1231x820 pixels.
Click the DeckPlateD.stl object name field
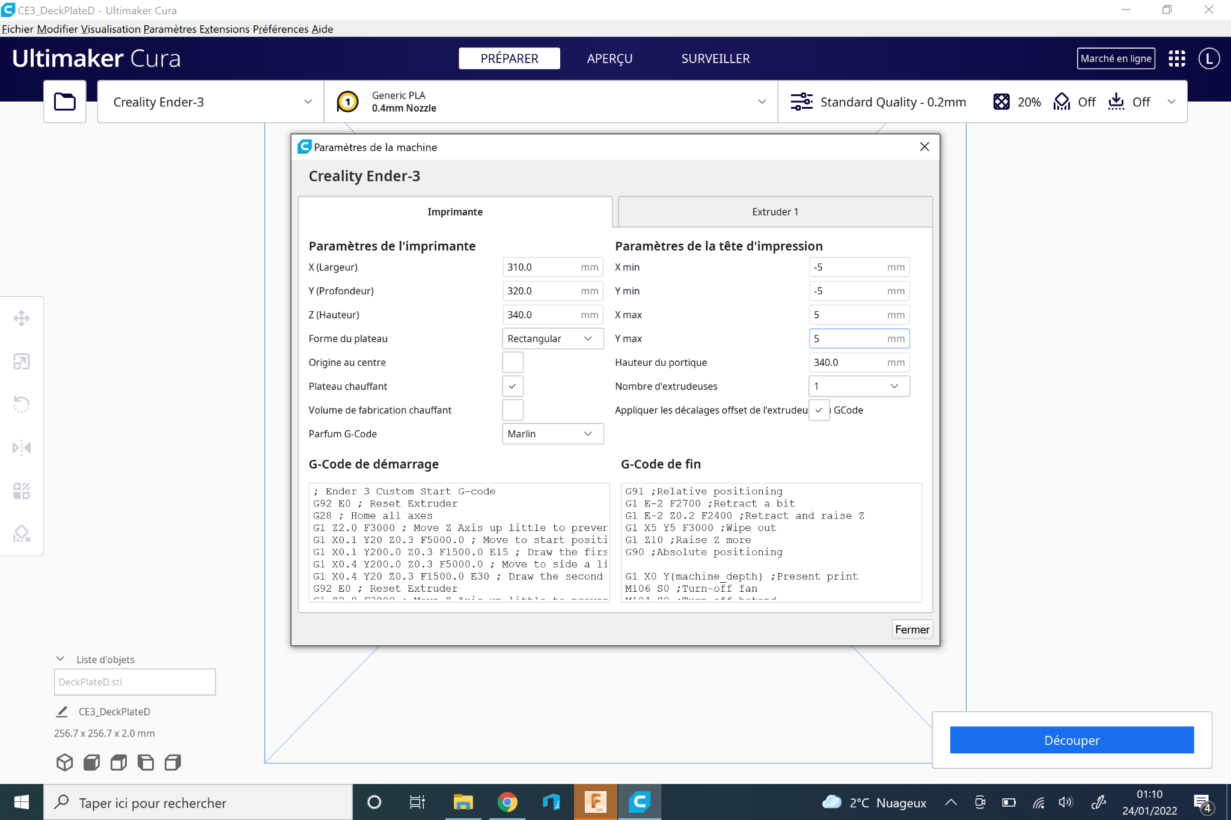pyautogui.click(x=135, y=682)
